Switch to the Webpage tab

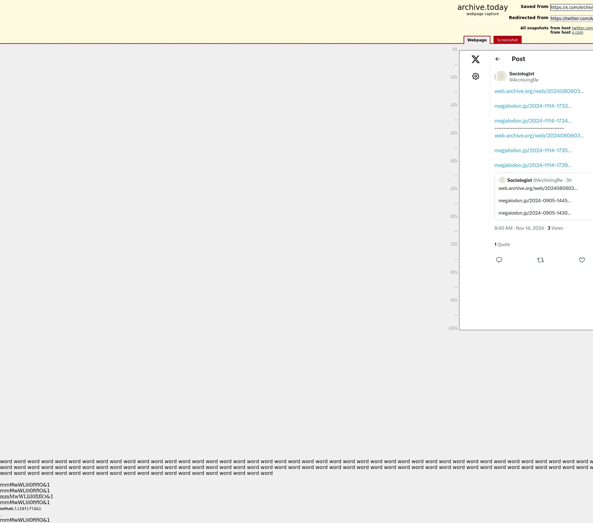point(477,40)
